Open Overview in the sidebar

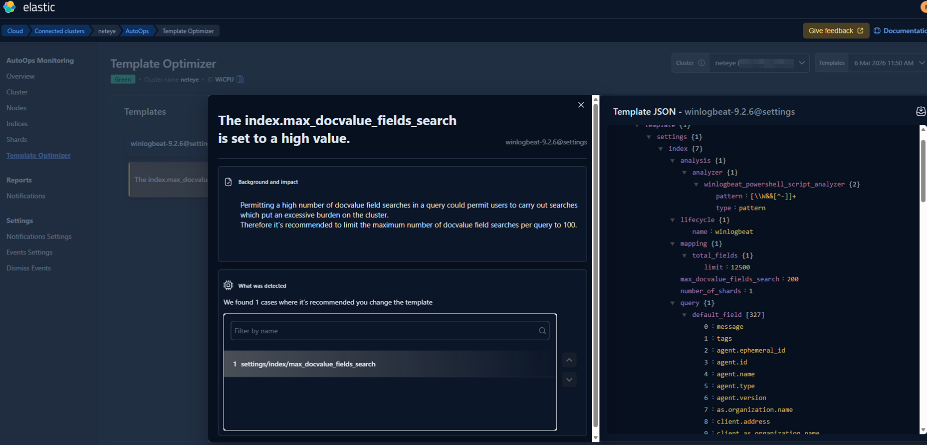click(20, 76)
